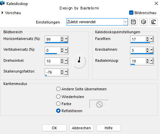
Task: Decrease Facetten value with the down spinner arrow
Action: click(148, 40)
